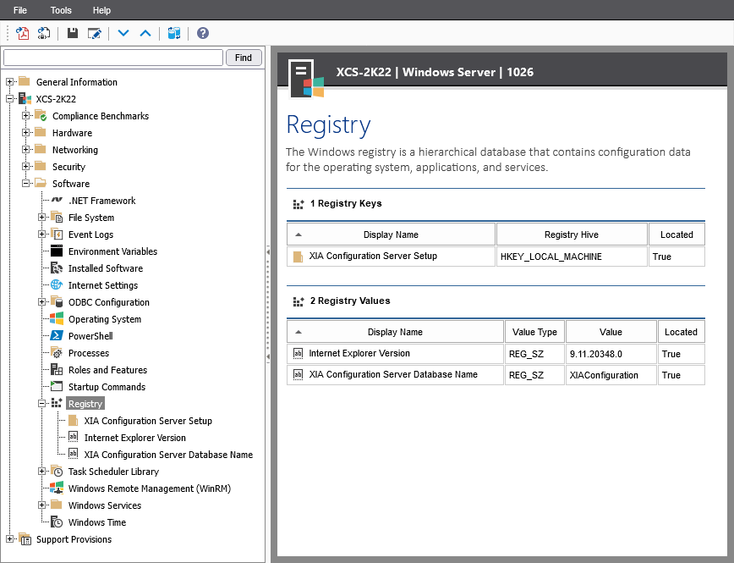734x563 pixels.
Task: Click the 9.11.20348.0 value cell
Action: tap(611, 354)
